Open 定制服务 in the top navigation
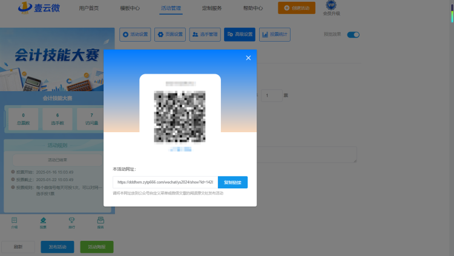The width and height of the screenshot is (454, 256). pos(212,8)
